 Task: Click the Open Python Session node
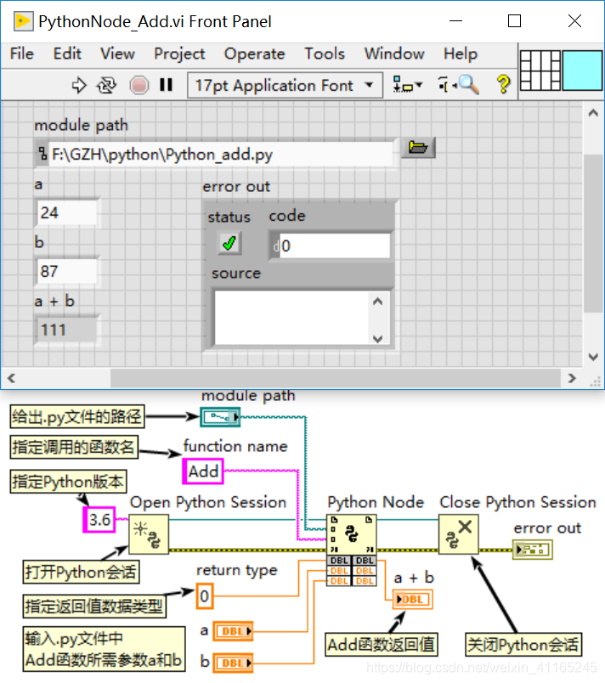point(149,534)
